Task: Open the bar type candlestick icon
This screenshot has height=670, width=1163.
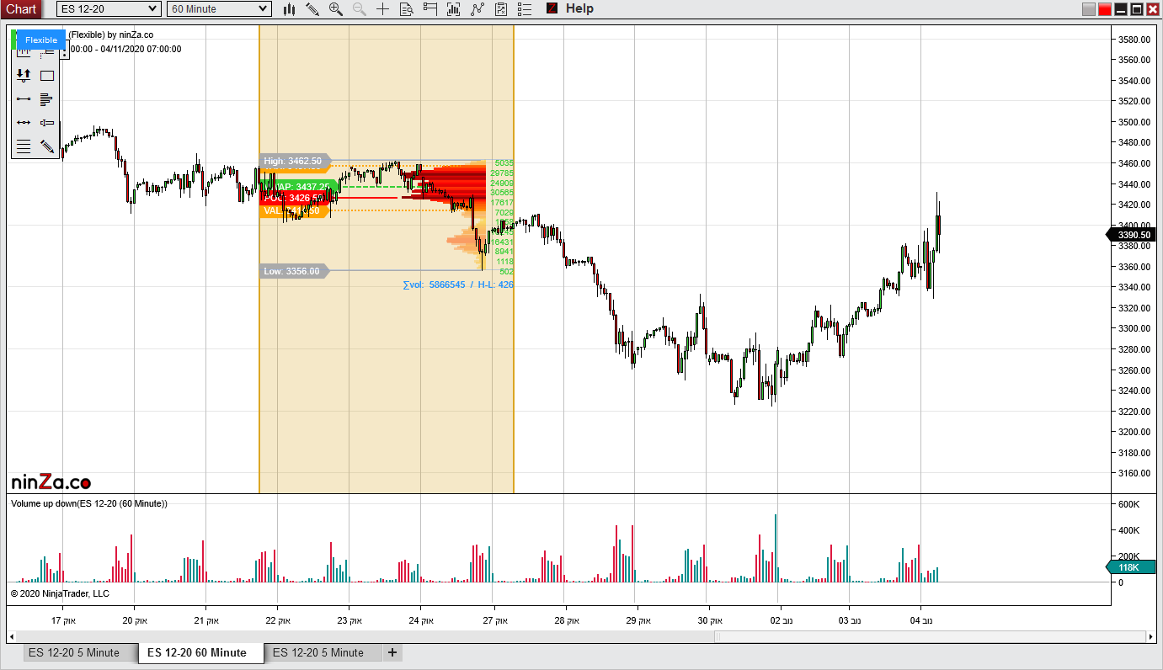Action: (x=290, y=9)
